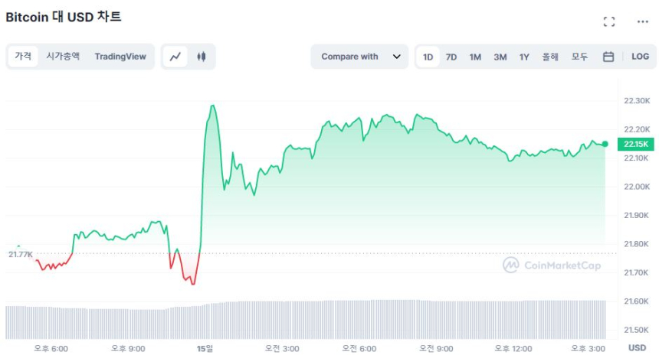Image resolution: width=659 pixels, height=355 pixels.
Task: Switch to the TradingView tab
Action: 120,57
